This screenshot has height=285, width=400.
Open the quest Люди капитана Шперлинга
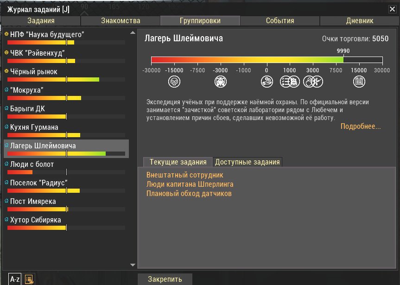[x=190, y=184]
